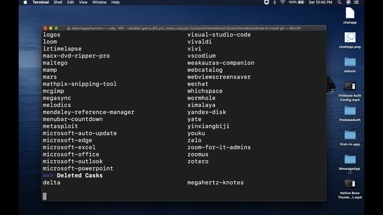Click the Wi-Fi status icon

[282, 2]
